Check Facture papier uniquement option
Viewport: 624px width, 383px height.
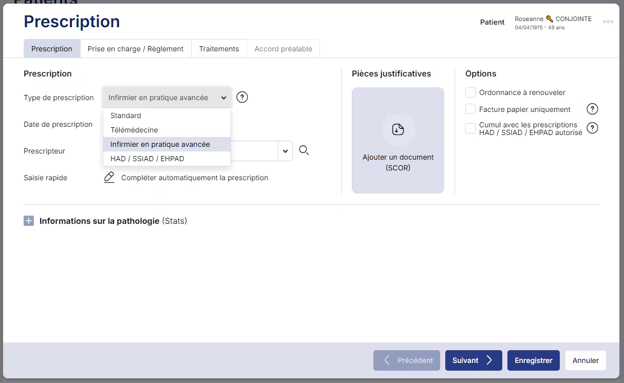pos(470,109)
